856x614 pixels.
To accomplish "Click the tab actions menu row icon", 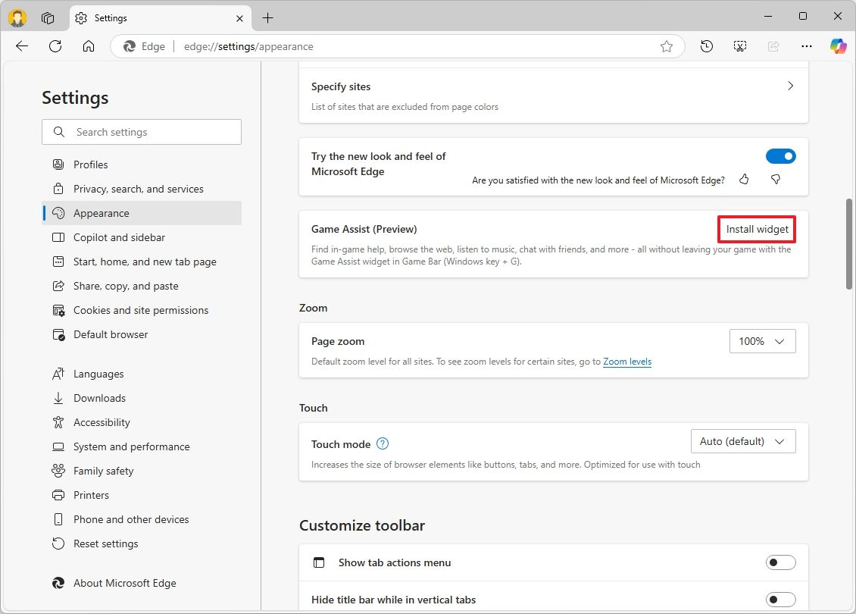I will coord(319,562).
